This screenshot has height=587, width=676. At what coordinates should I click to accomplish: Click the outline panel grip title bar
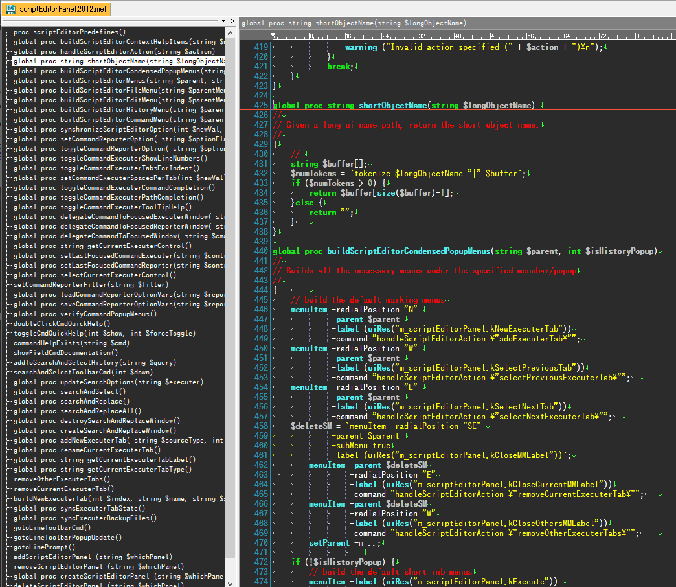[110, 21]
